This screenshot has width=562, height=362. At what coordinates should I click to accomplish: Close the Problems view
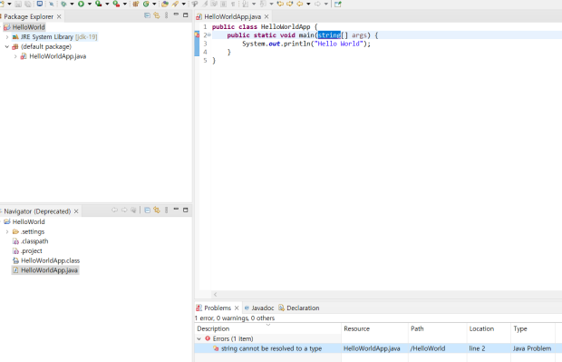pyautogui.click(x=237, y=308)
